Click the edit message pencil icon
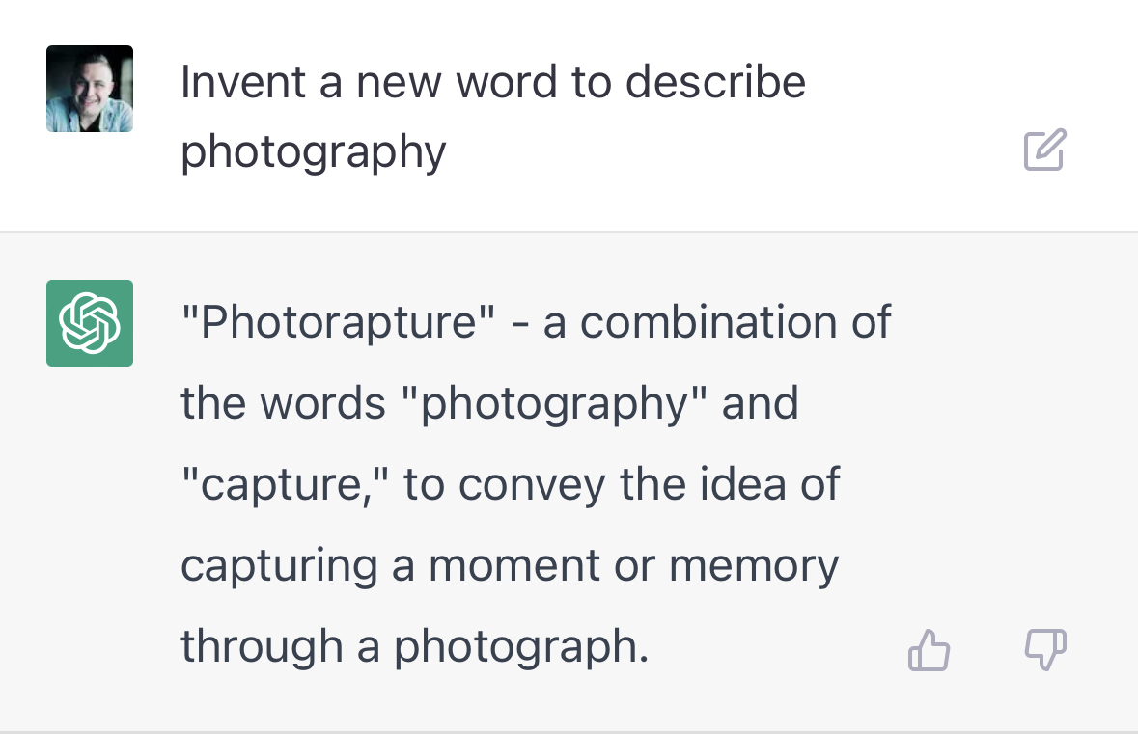 tap(1044, 150)
